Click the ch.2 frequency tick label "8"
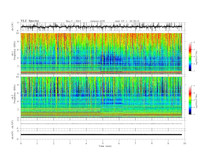 [18, 85]
